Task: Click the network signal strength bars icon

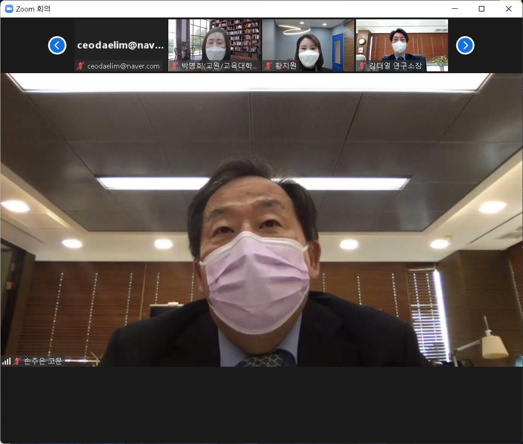Action: tap(6, 361)
